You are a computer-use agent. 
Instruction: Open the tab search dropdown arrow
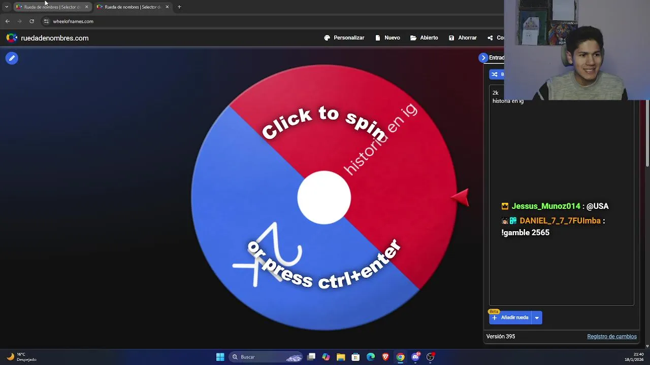(x=7, y=7)
